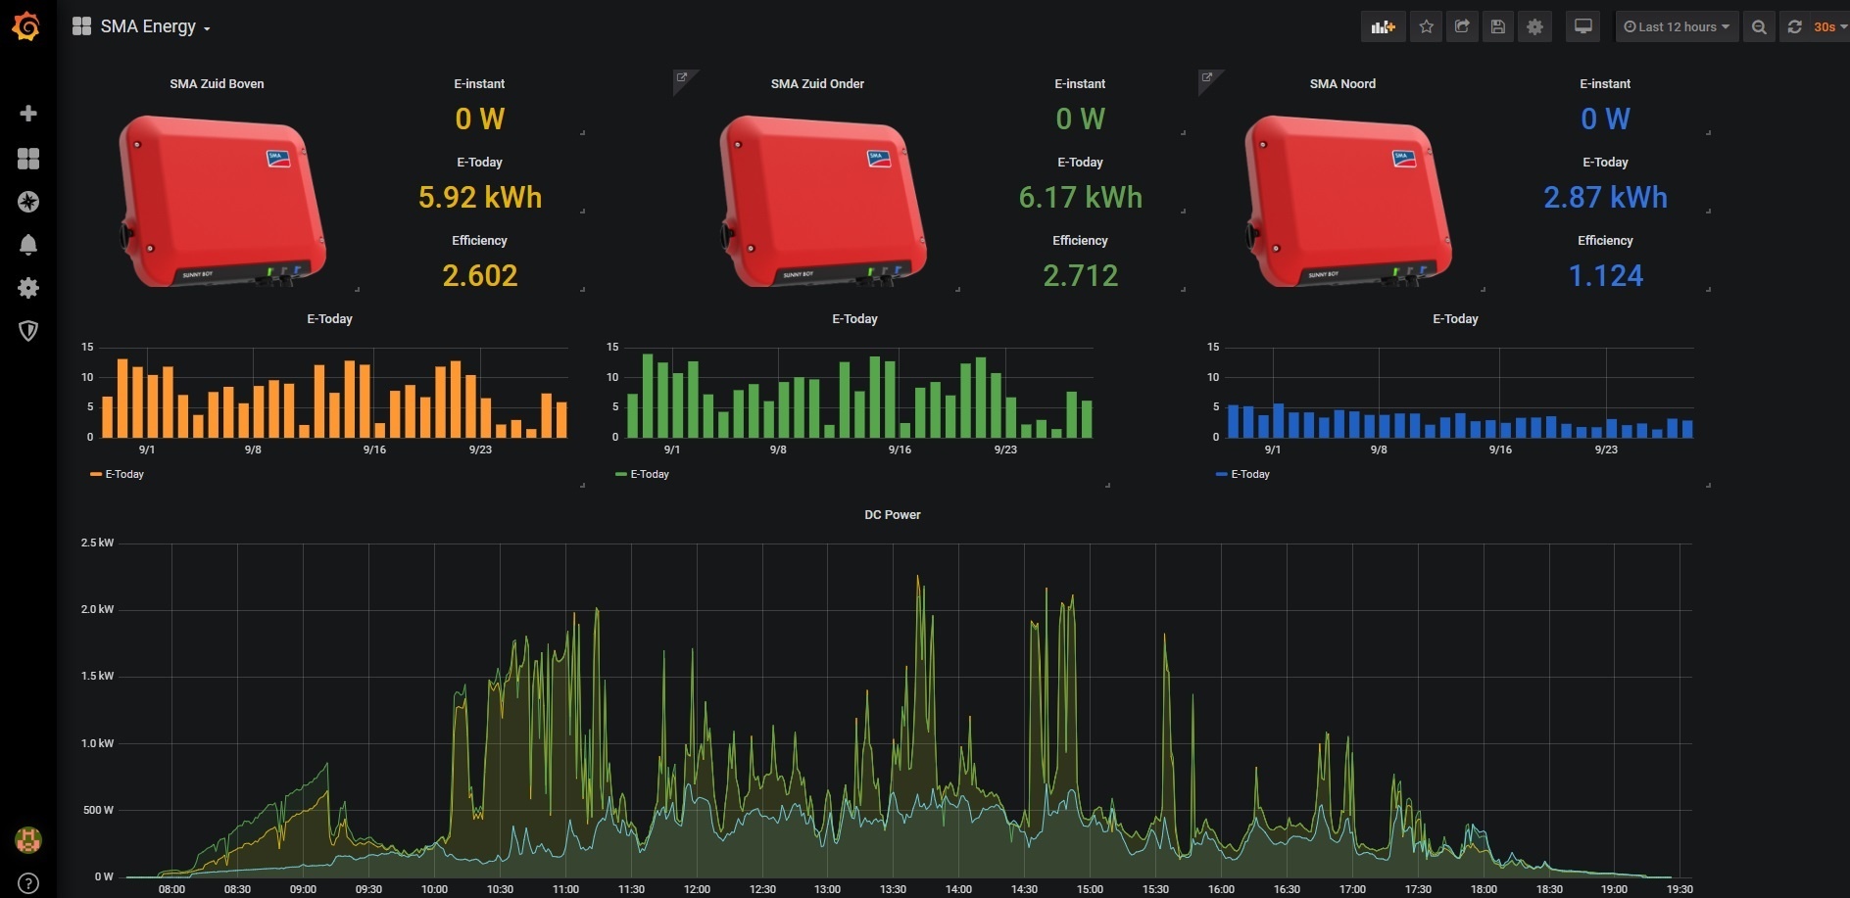Image resolution: width=1850 pixels, height=898 pixels.
Task: Open the Configuration gear in sidebar
Action: (28, 287)
